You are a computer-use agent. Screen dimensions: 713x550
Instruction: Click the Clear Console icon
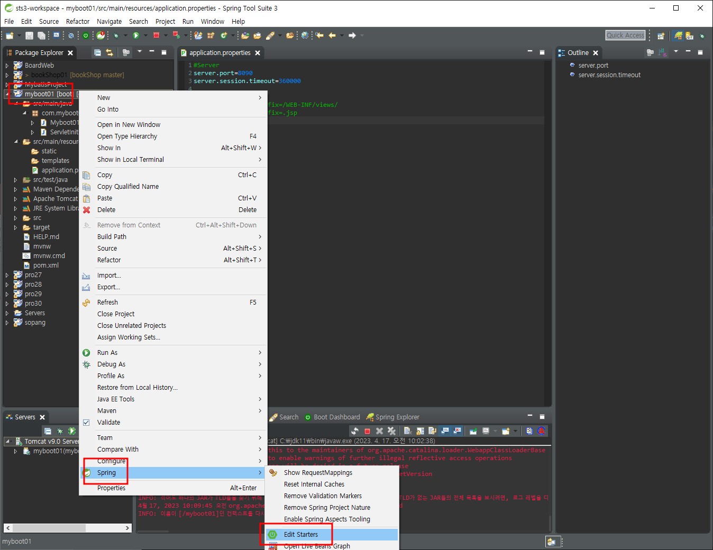pyautogui.click(x=408, y=431)
